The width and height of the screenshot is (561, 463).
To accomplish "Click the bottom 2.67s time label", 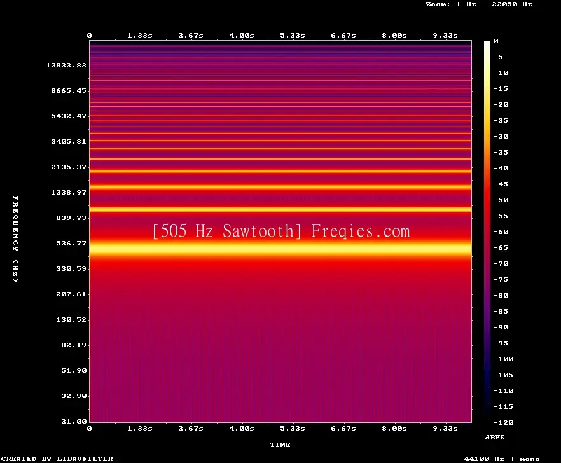I will 191,428.
